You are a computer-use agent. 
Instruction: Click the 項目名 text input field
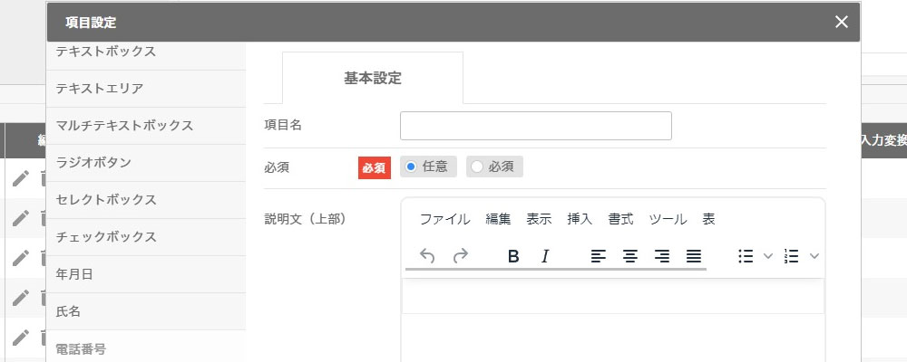point(535,126)
